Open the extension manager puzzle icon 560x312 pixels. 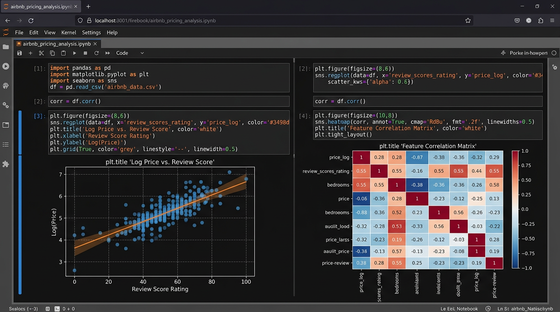coord(6,164)
